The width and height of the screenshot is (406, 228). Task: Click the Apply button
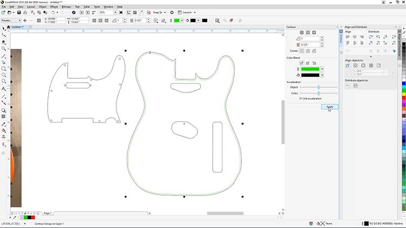329,107
